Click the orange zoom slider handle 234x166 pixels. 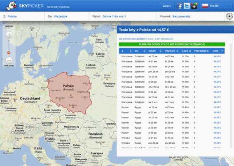pos(9,53)
